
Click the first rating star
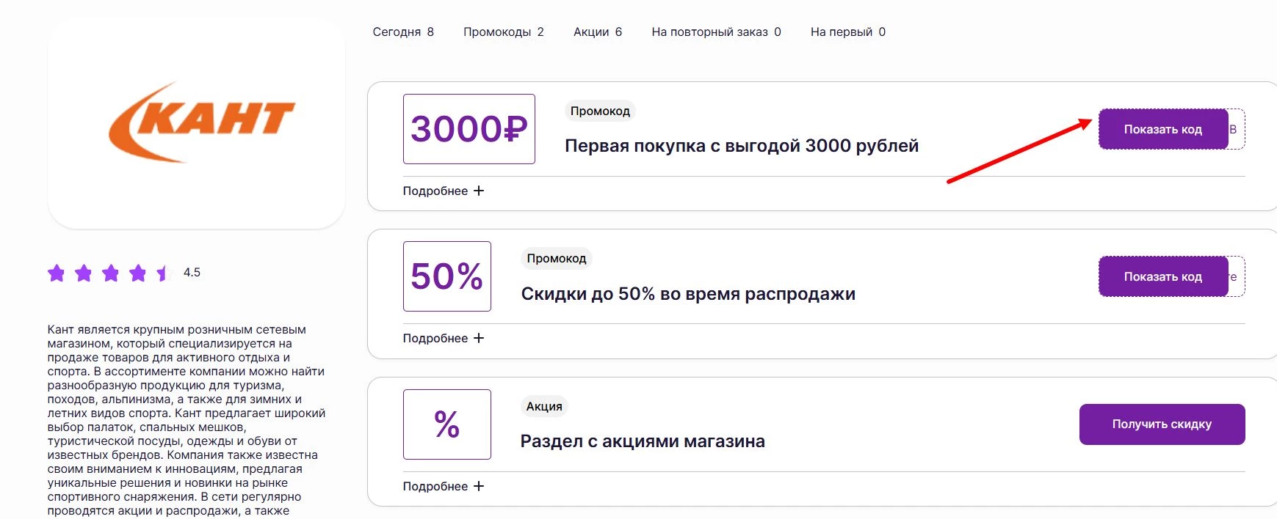[57, 273]
